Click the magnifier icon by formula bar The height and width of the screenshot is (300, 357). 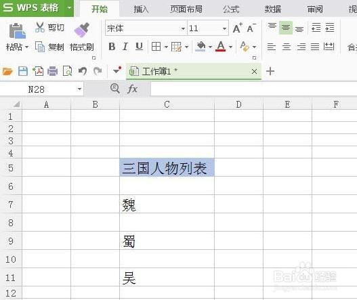[x=114, y=88]
